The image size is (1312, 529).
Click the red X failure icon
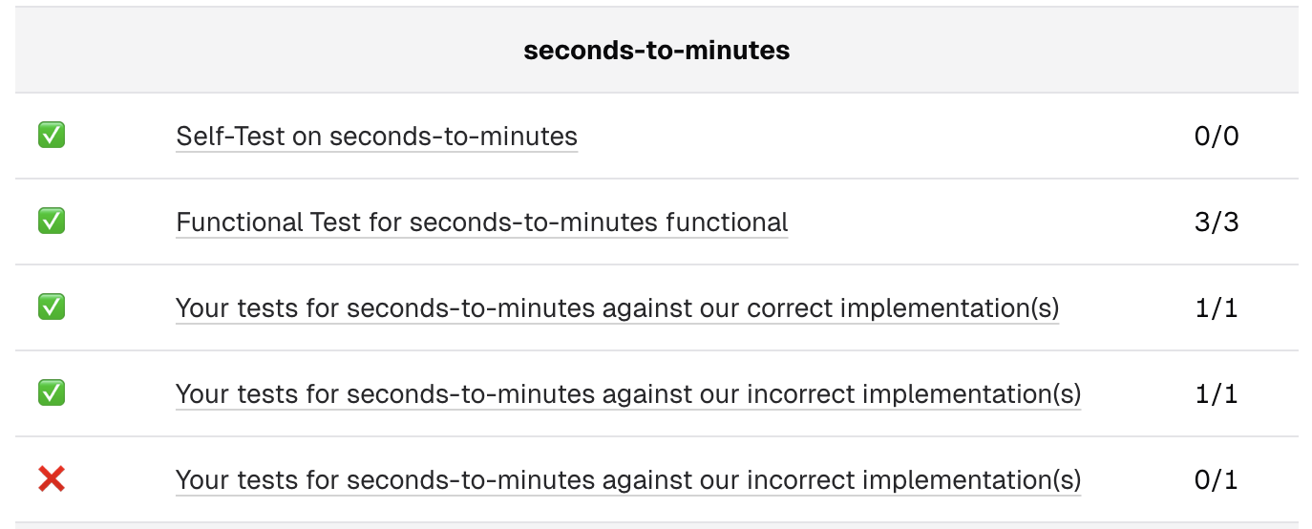(52, 479)
